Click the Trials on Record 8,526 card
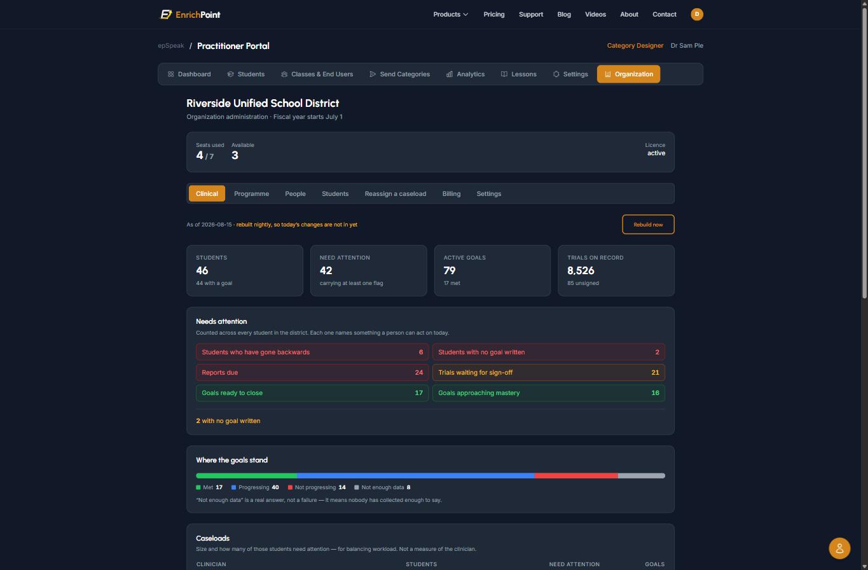868x570 pixels. click(616, 270)
